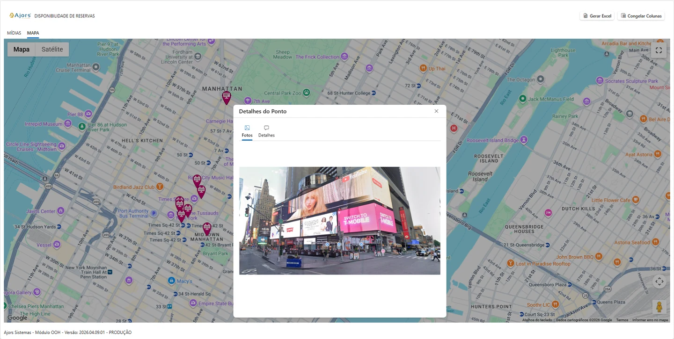
Task: Click the Bryant Park label
Action: 216,253
